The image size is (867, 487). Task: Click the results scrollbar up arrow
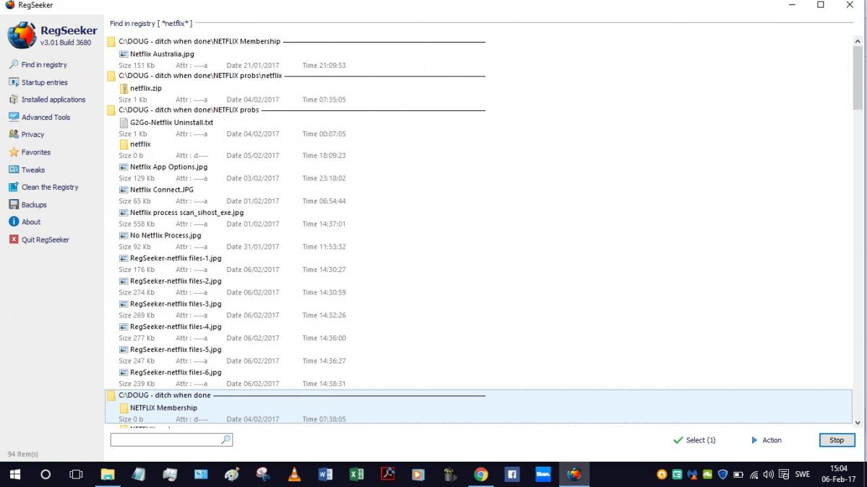coord(858,41)
